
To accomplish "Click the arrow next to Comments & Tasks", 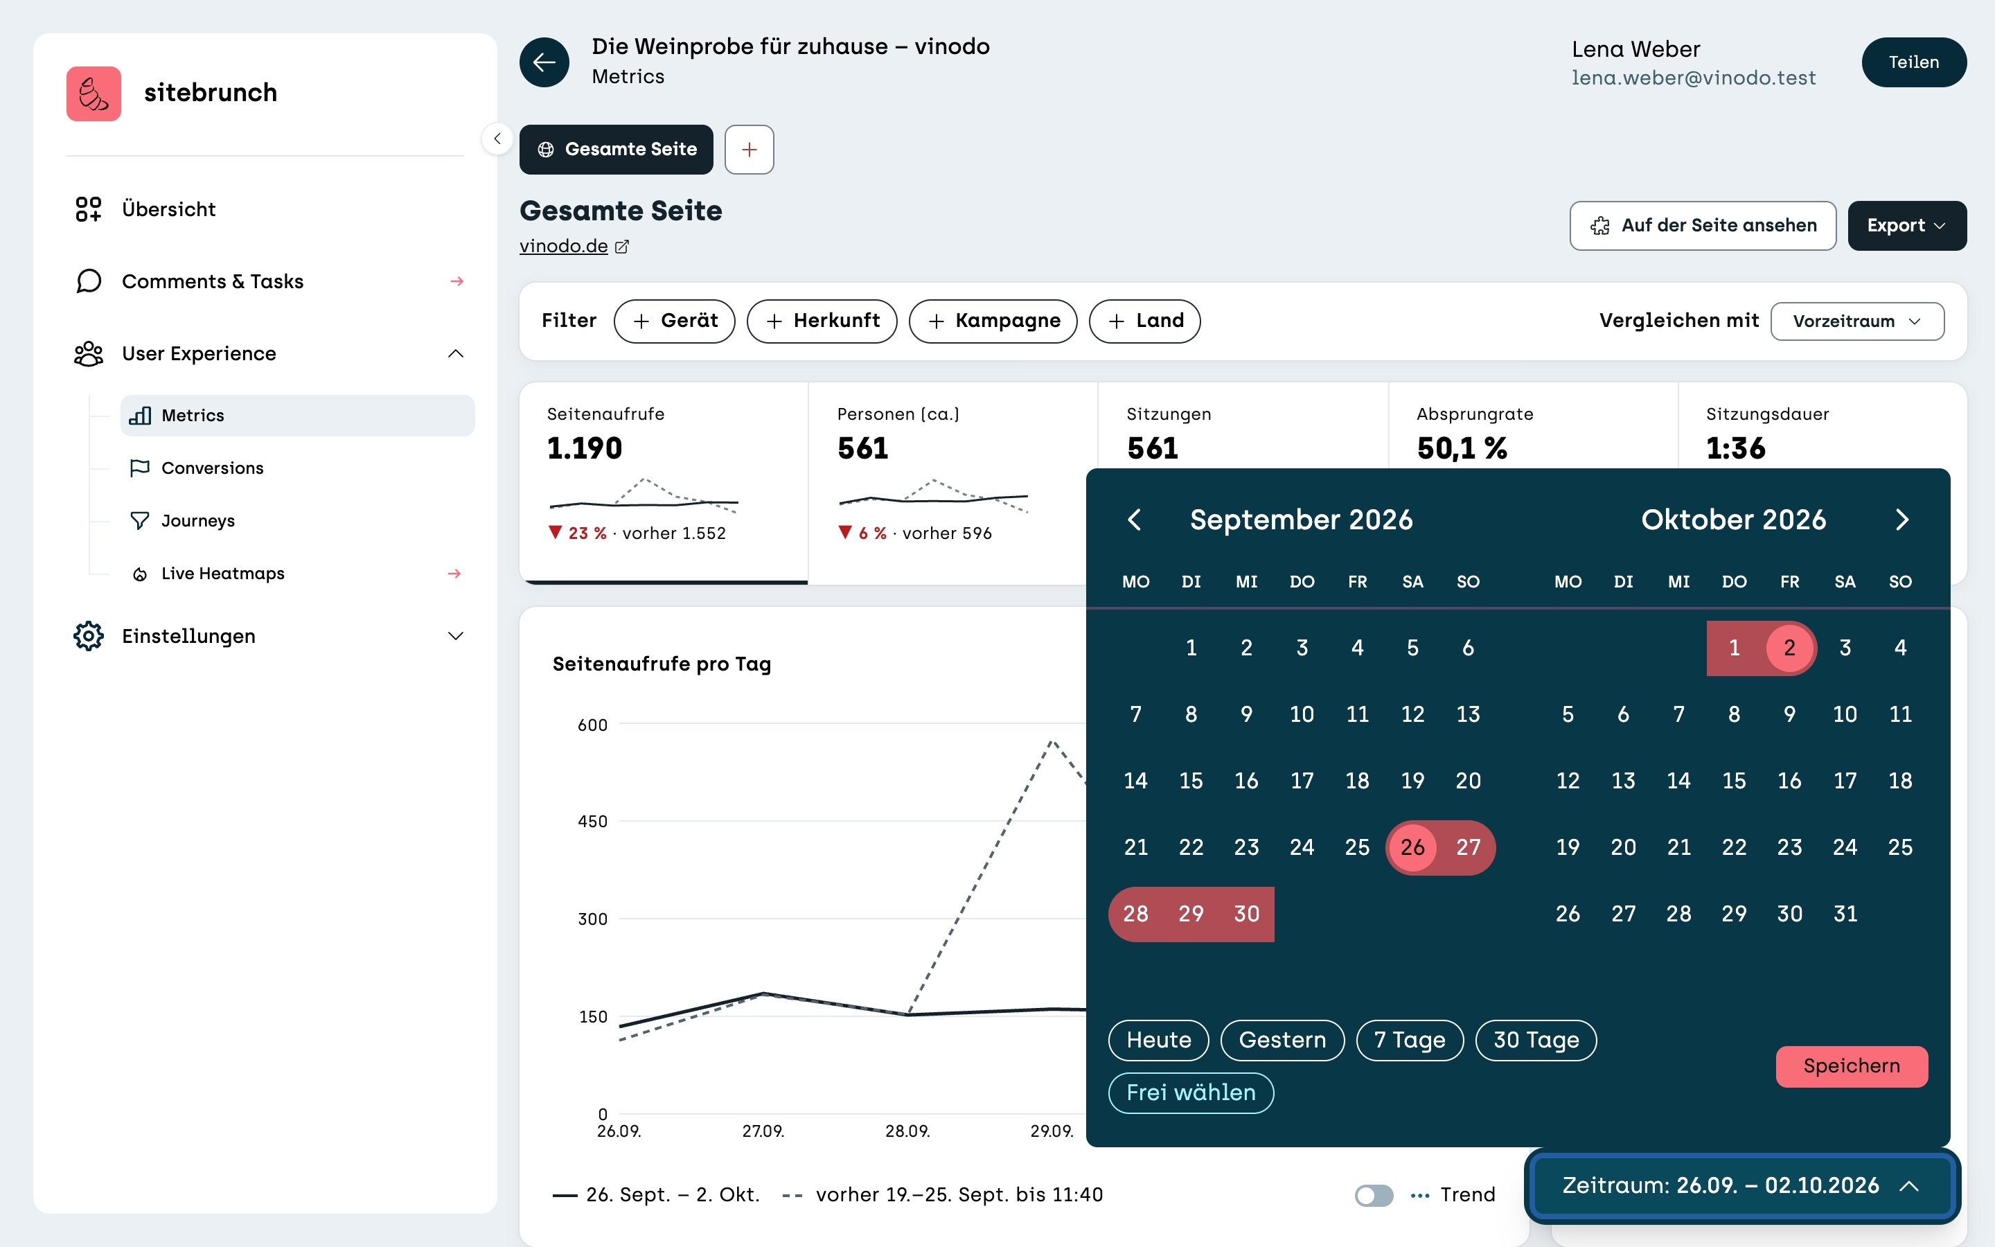I will click(x=456, y=281).
